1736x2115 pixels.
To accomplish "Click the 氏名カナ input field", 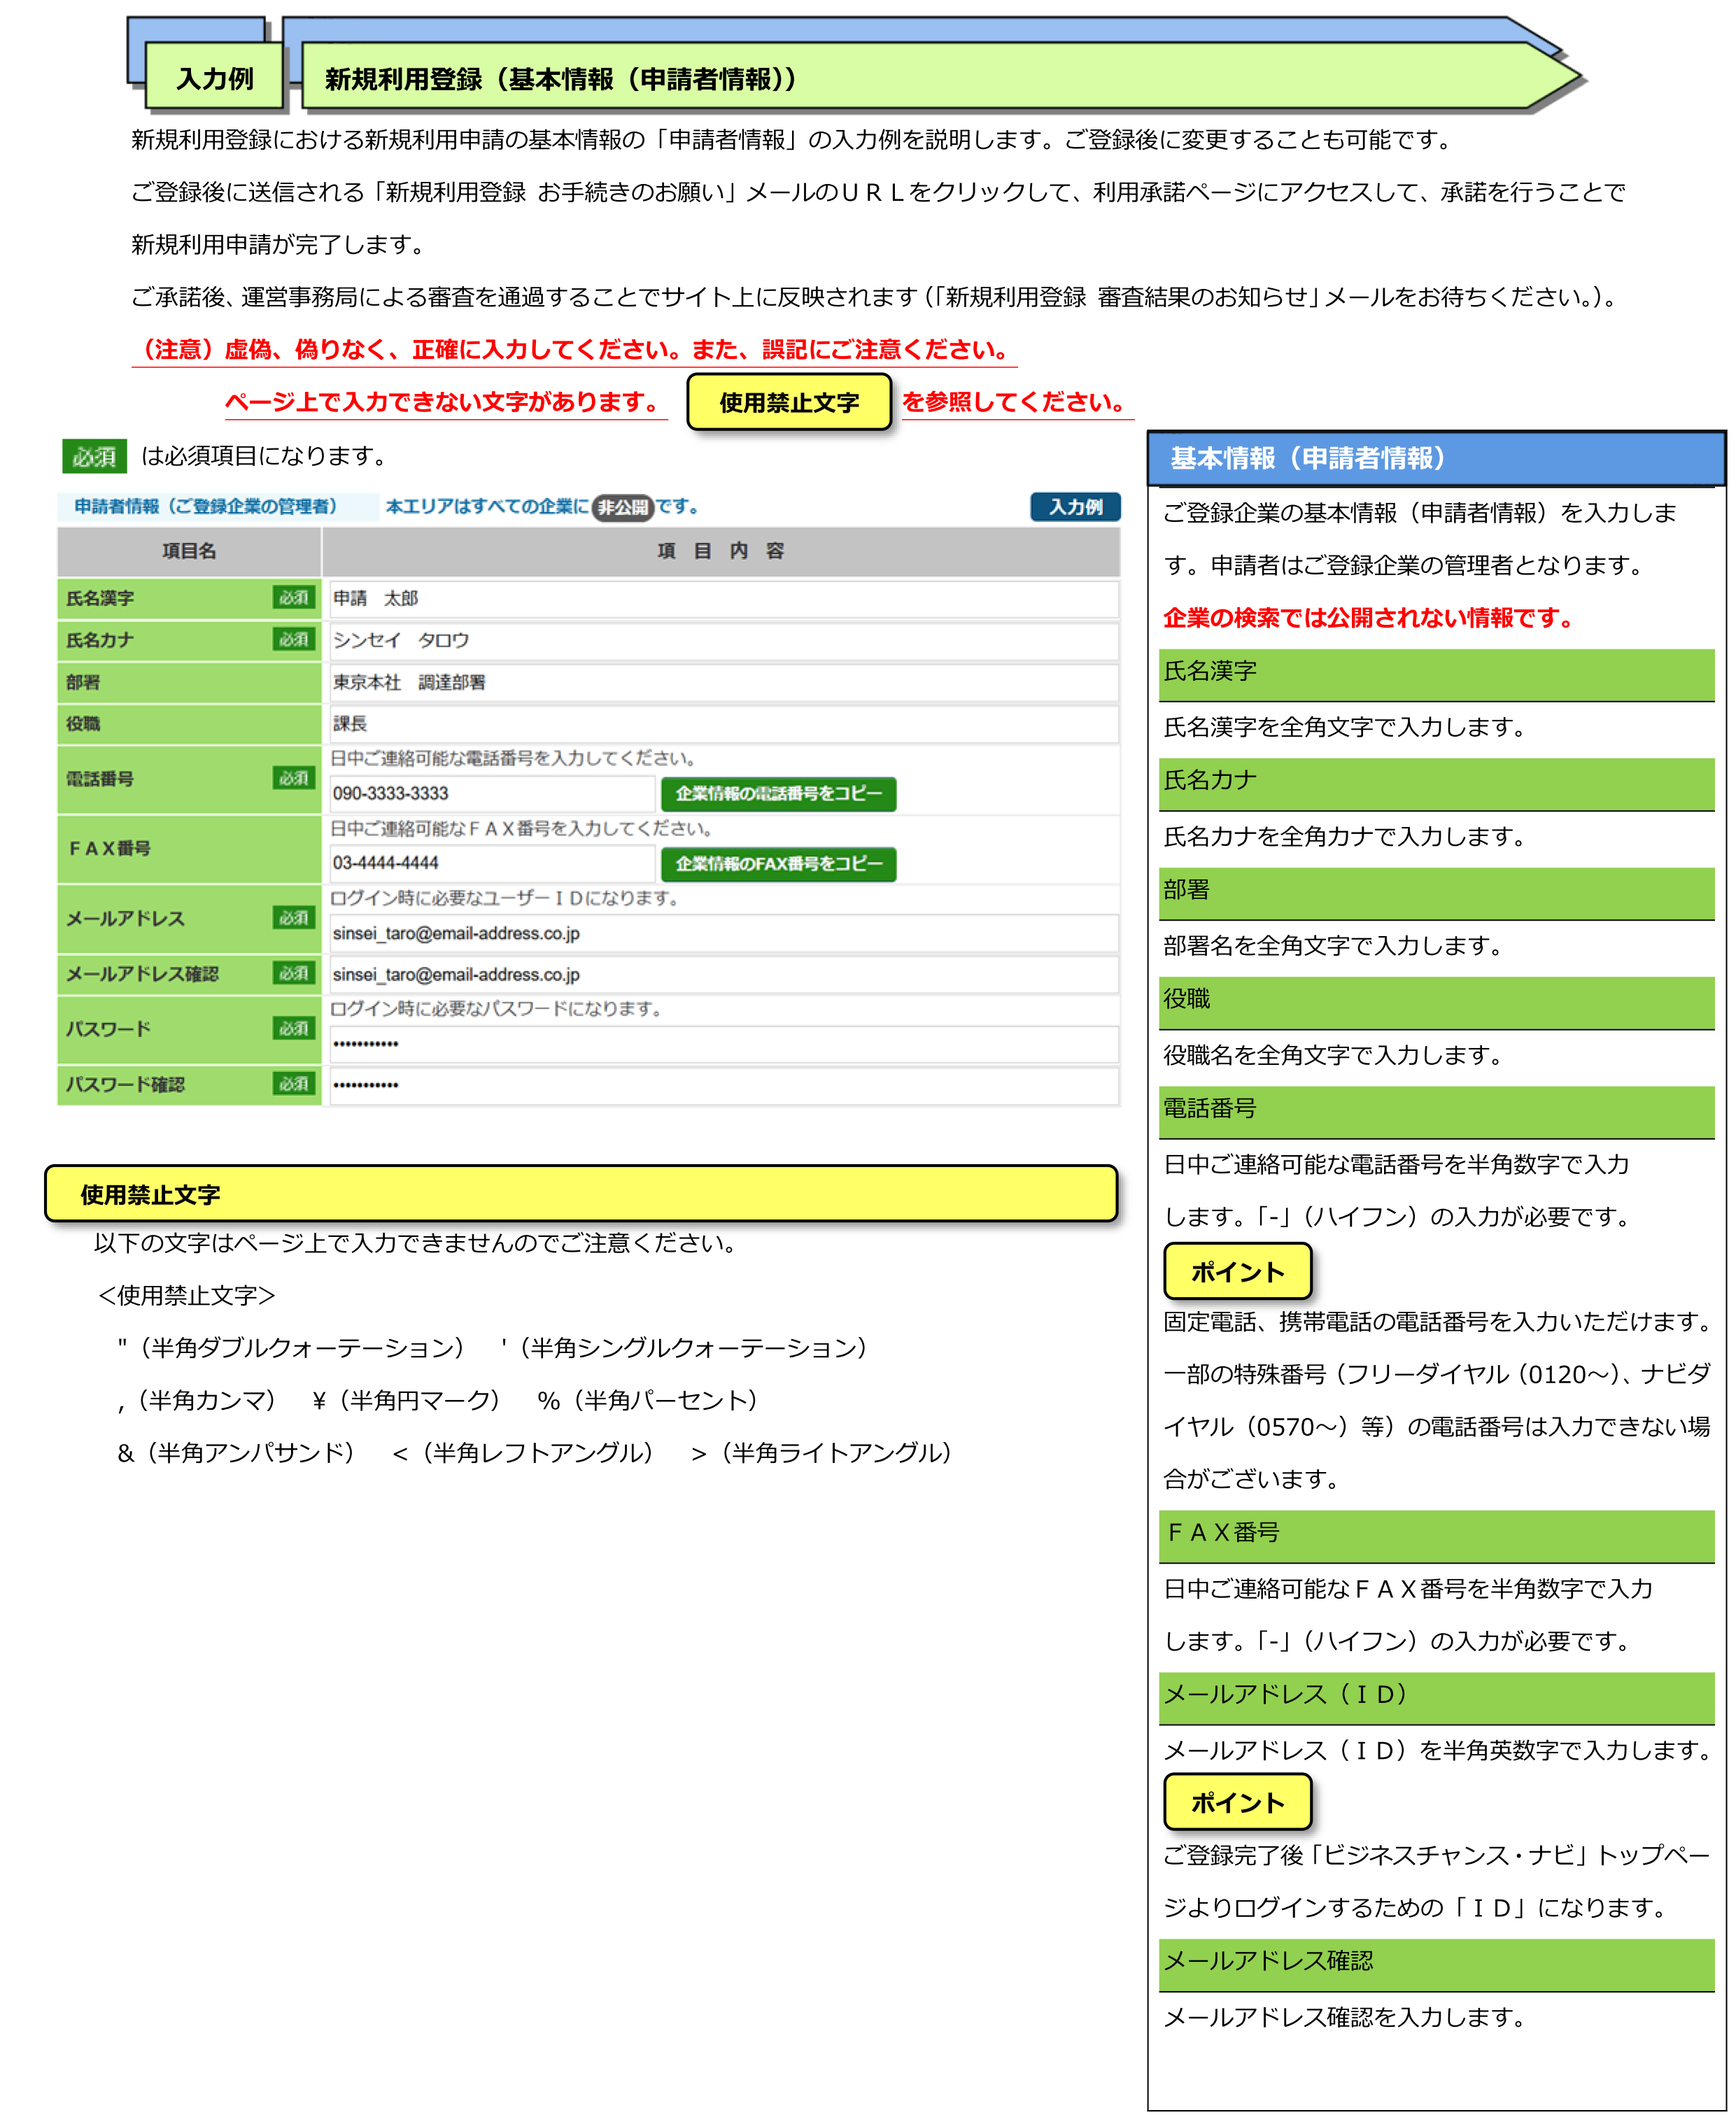I will click(x=723, y=641).
